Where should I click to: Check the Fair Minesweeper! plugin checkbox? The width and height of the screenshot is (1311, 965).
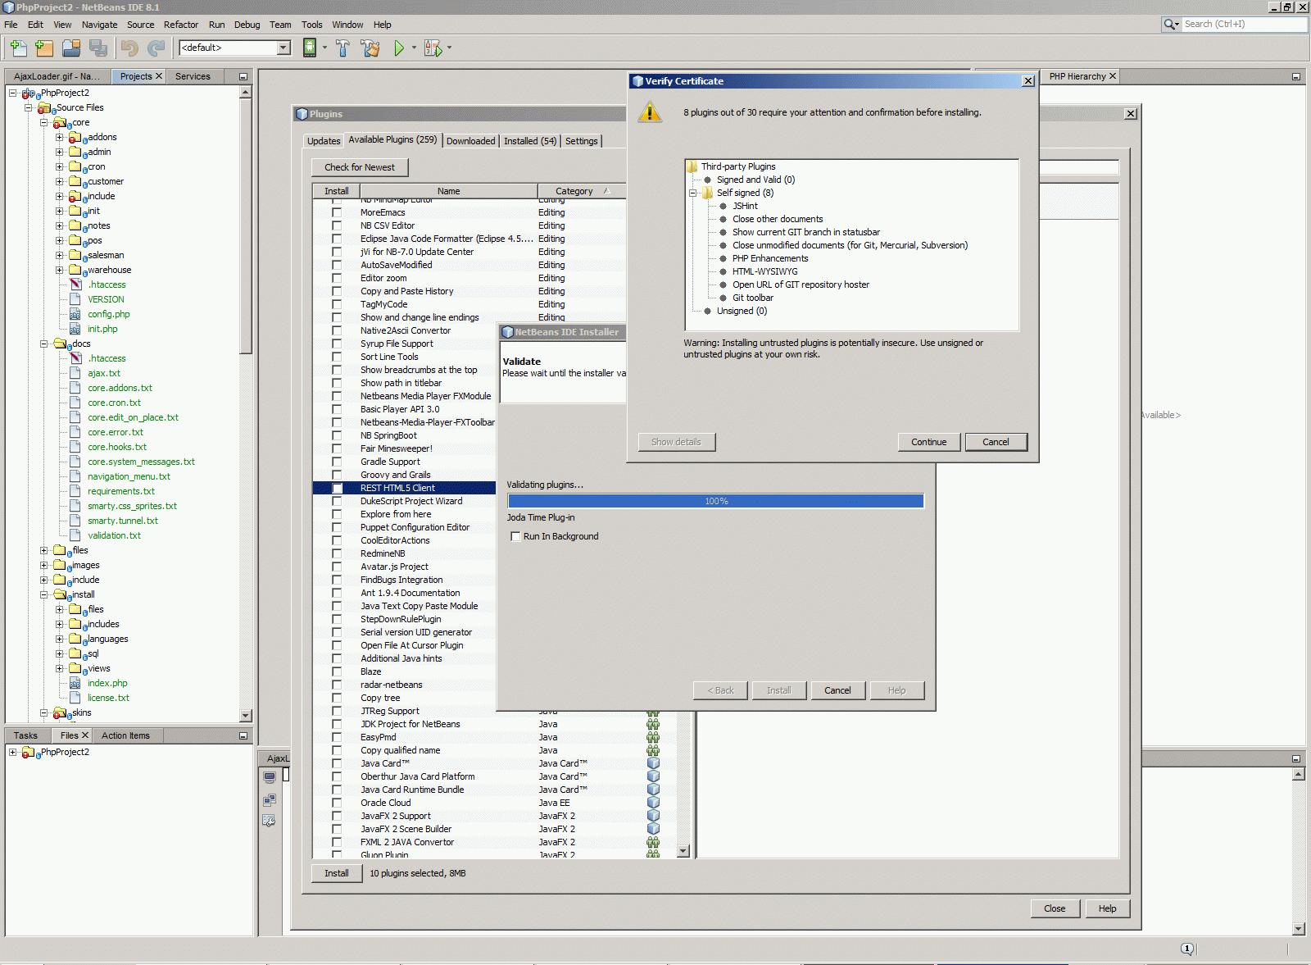click(x=337, y=448)
